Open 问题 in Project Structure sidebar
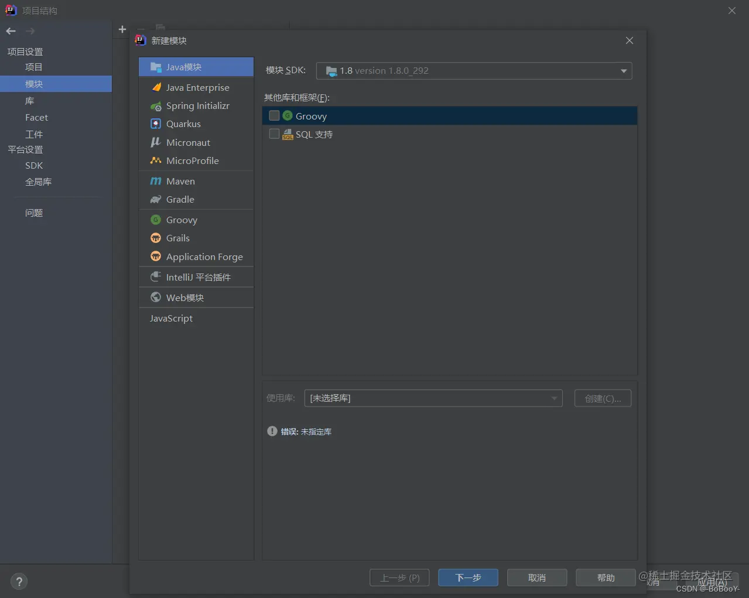This screenshot has height=598, width=749. click(33, 213)
